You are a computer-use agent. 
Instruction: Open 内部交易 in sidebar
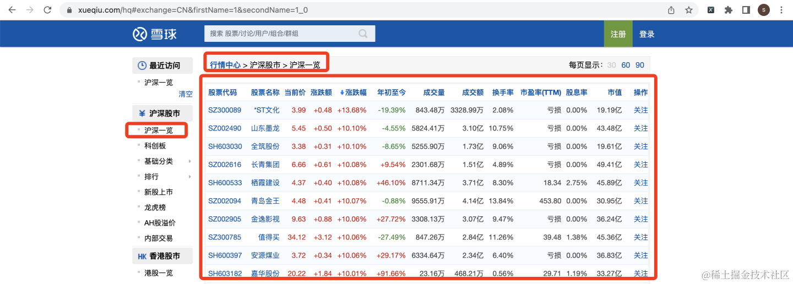tap(159, 238)
